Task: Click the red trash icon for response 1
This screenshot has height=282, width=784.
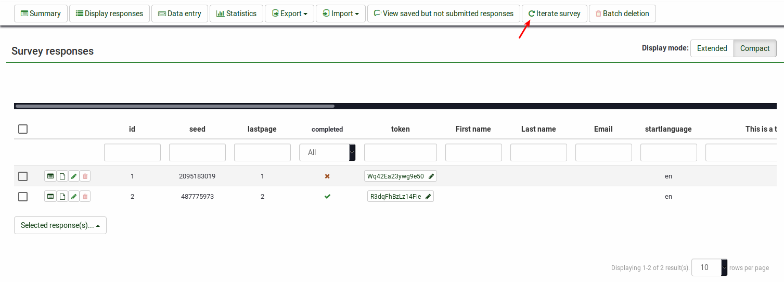Action: (x=85, y=176)
